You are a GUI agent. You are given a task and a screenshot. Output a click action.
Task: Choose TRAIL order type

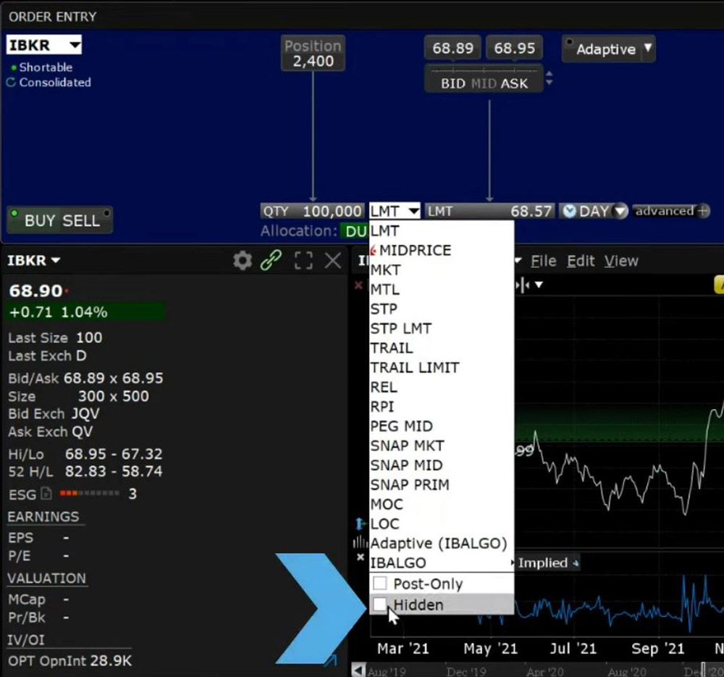click(442, 348)
